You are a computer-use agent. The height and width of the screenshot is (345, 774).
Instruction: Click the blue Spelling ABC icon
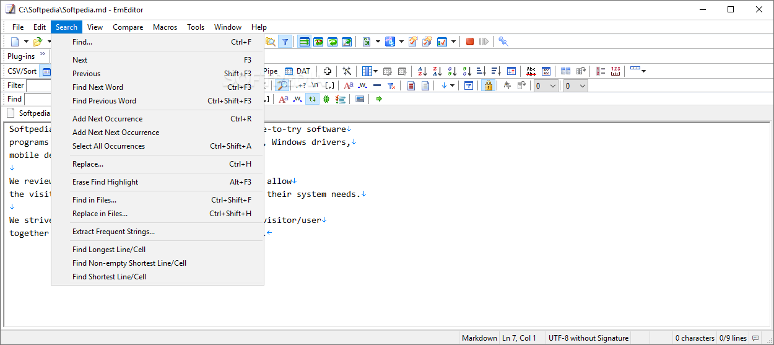(x=390, y=41)
